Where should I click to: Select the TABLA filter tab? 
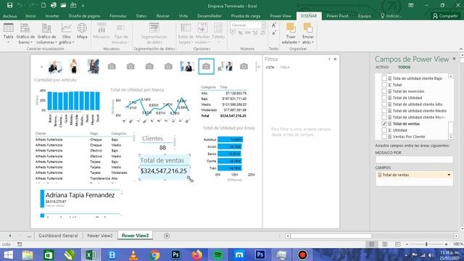click(x=284, y=67)
